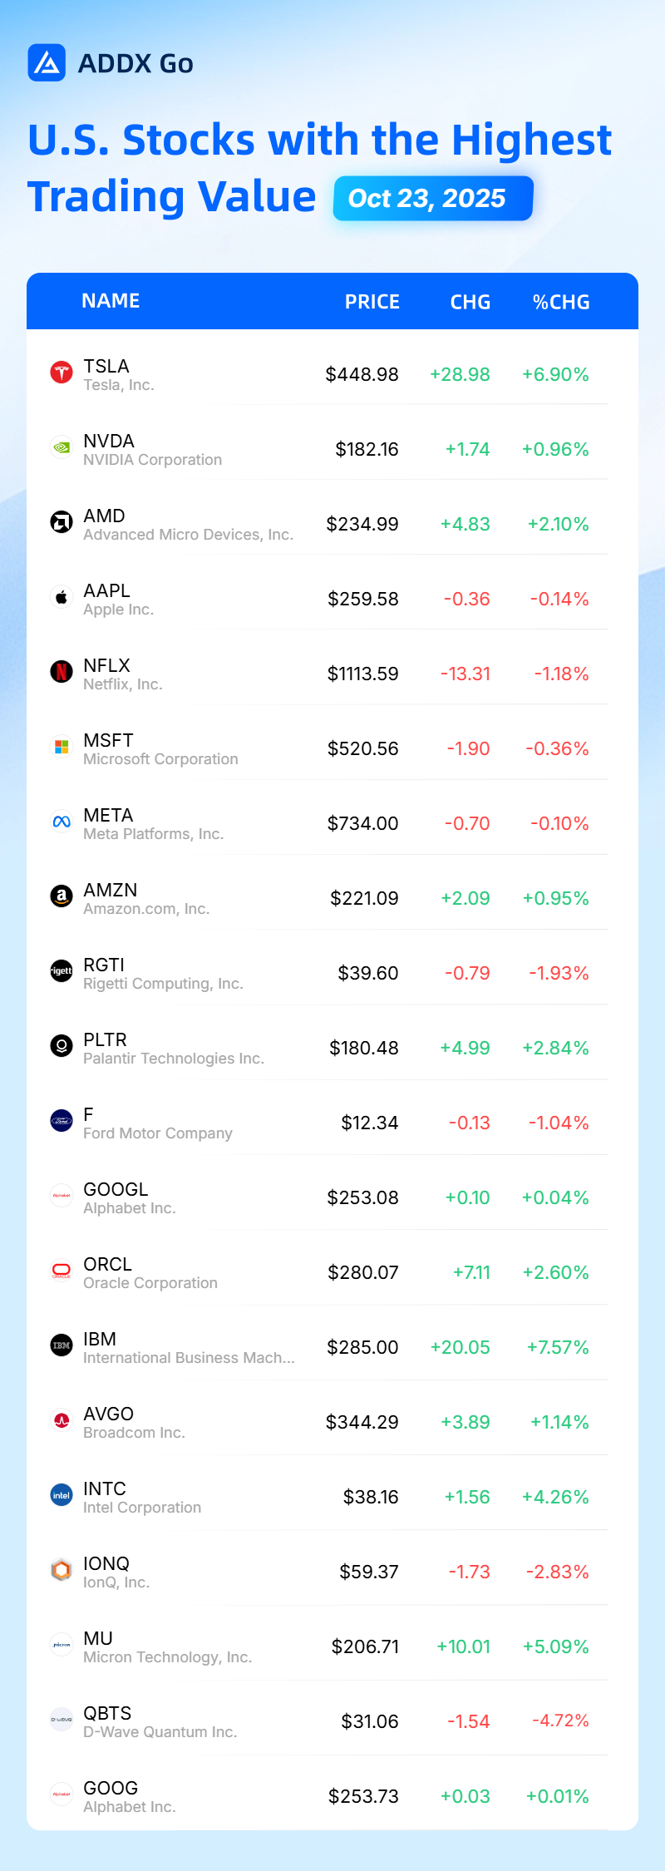665x1871 pixels.
Task: Click the Intel logo icon
Action: click(62, 1495)
